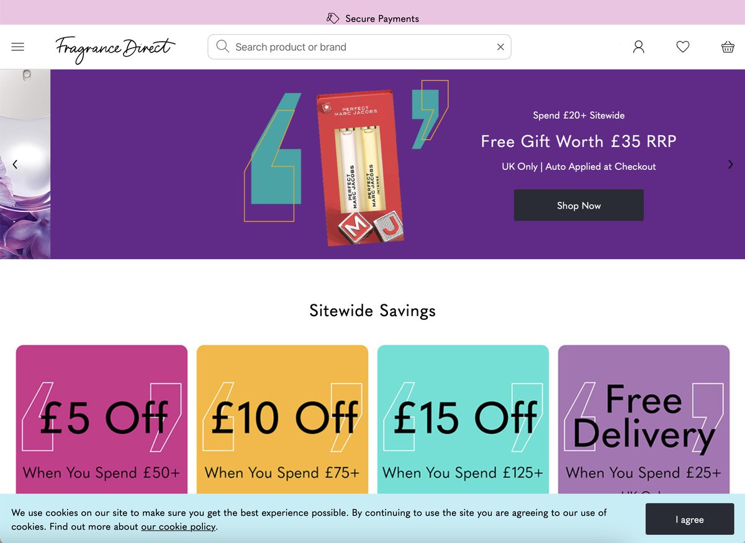Open the hamburger navigation menu

tap(18, 47)
